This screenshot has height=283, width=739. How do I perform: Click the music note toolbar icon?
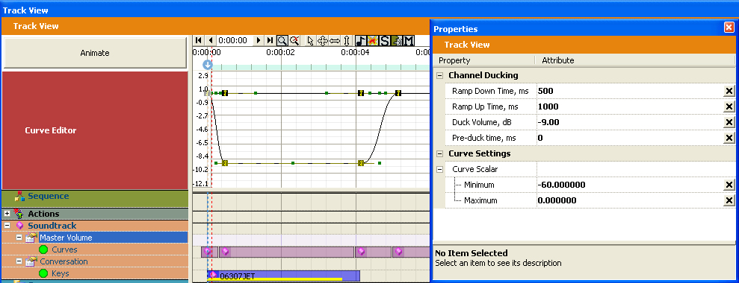pyautogui.click(x=361, y=40)
